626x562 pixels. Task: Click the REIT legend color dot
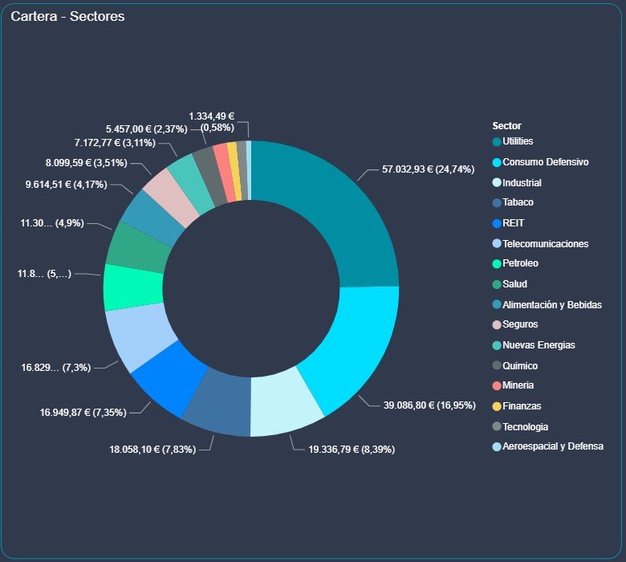click(x=497, y=223)
